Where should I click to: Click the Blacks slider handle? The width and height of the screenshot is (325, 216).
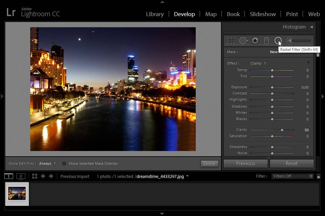[272, 119]
